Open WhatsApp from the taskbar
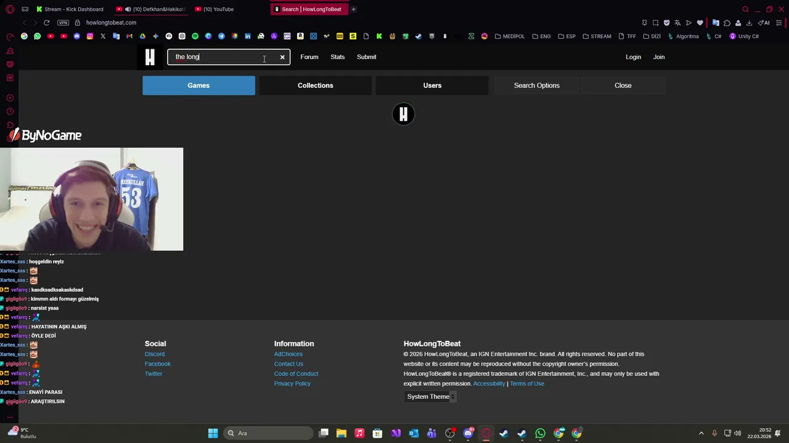Viewport: 789px width, 443px height. [x=540, y=433]
